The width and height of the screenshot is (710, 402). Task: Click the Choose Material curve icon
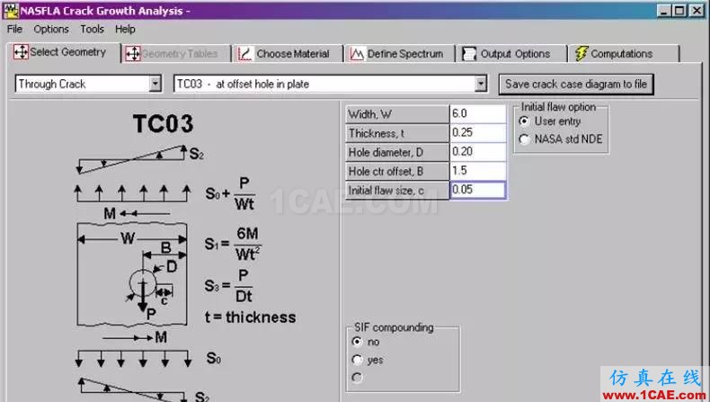point(244,54)
